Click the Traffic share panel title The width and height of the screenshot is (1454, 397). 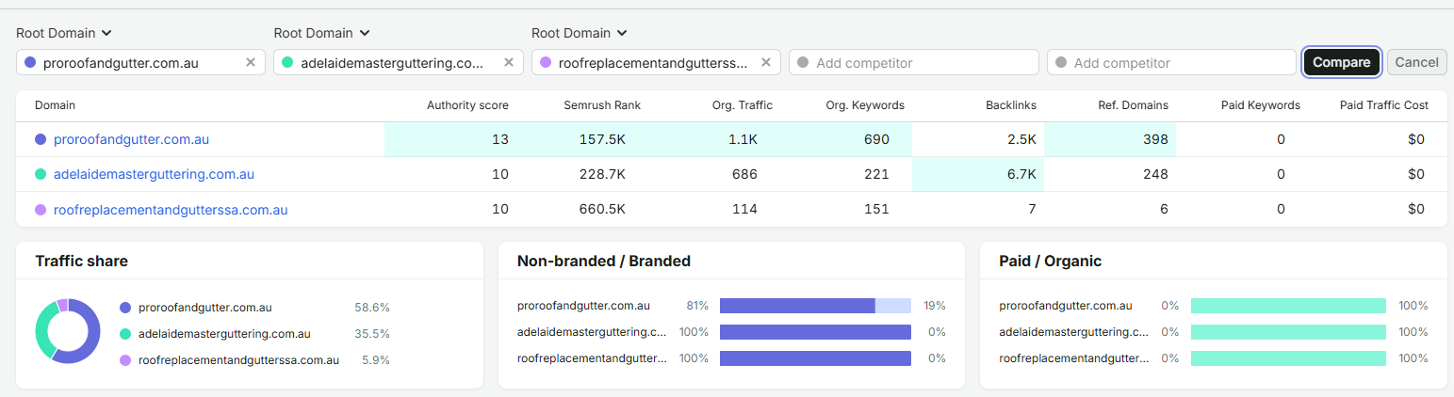[81, 261]
